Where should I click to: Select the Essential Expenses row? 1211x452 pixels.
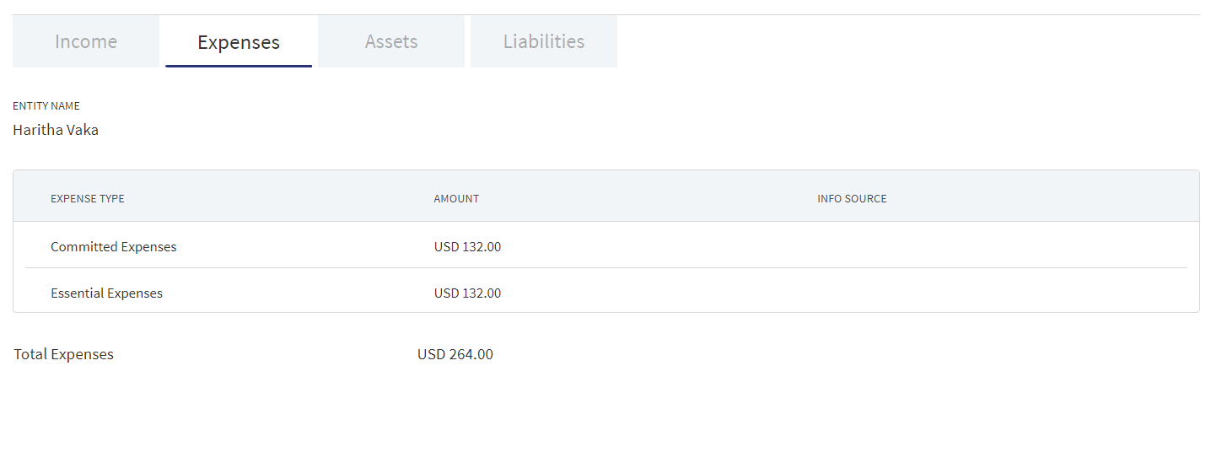(x=606, y=292)
